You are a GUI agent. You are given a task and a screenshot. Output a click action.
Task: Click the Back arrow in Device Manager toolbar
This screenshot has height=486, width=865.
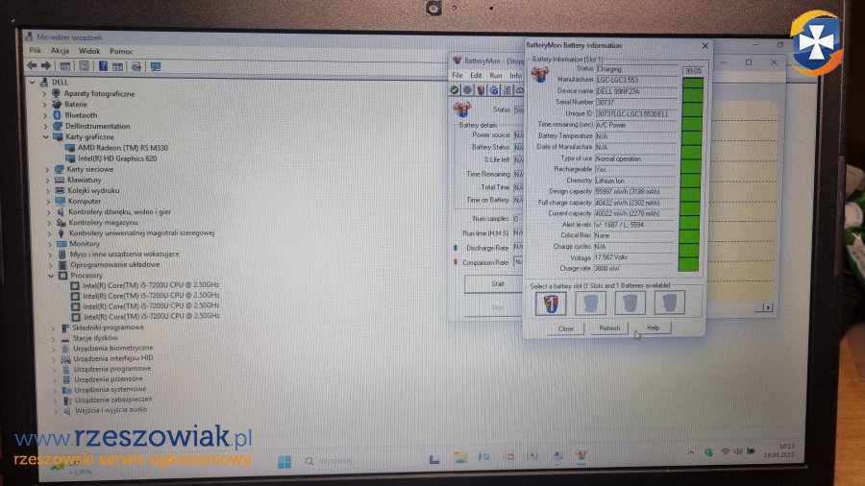(32, 65)
